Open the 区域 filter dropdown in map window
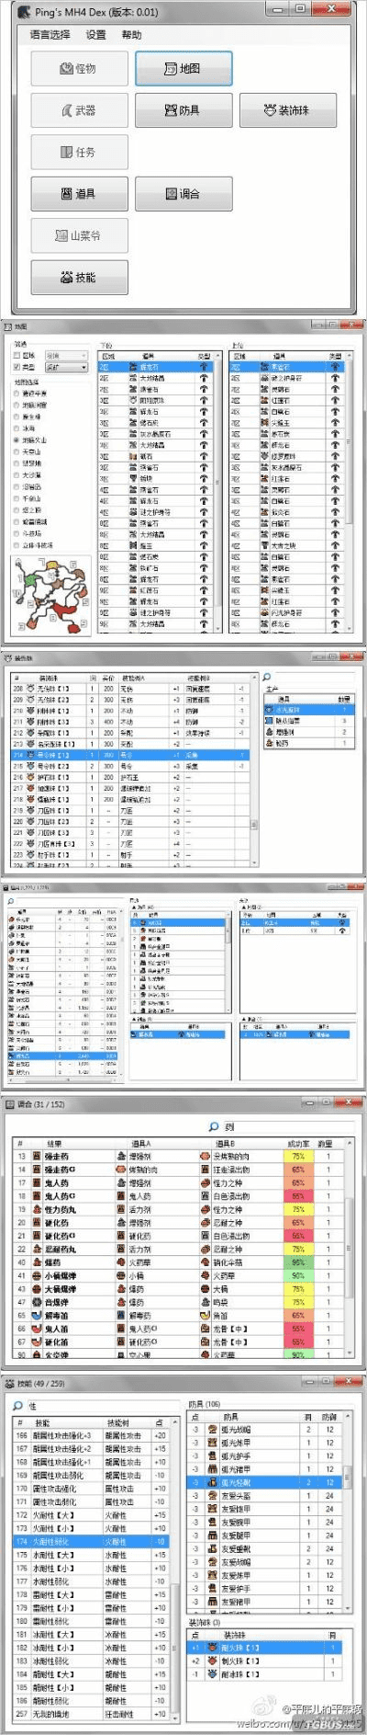Viewport: 367px width, 1735px height. pyautogui.click(x=66, y=356)
